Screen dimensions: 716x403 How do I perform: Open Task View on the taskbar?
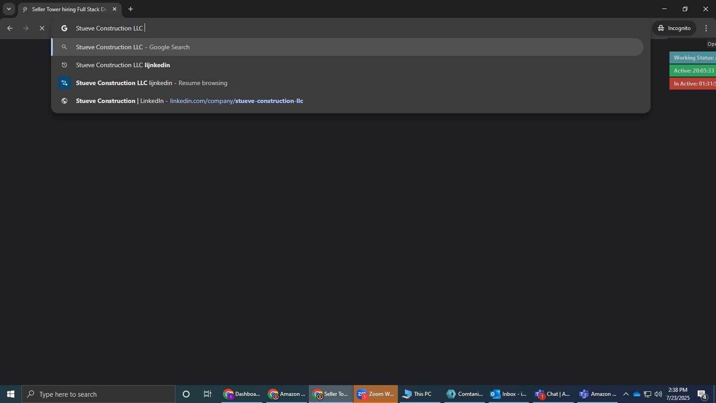(x=208, y=394)
